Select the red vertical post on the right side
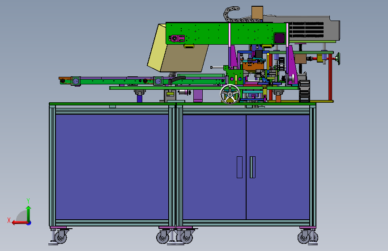This screenshot has width=388, height=251. tap(330, 77)
